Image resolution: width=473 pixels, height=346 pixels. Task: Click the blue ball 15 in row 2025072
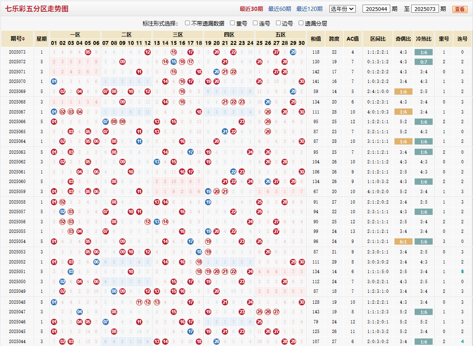click(x=173, y=62)
